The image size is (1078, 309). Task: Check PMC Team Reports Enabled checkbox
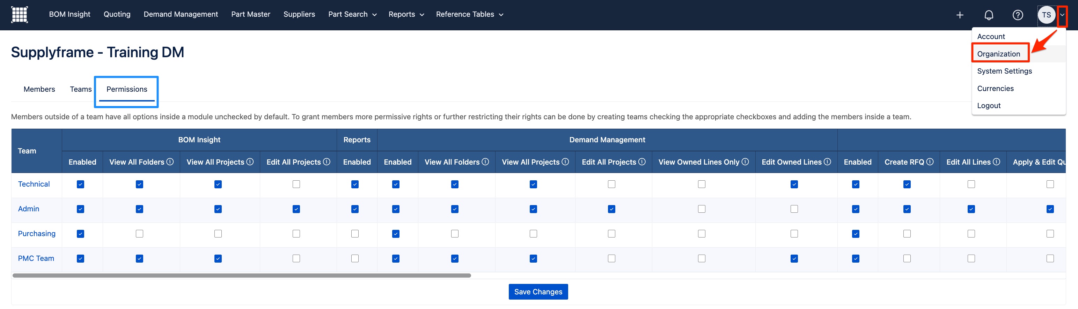pyautogui.click(x=355, y=258)
